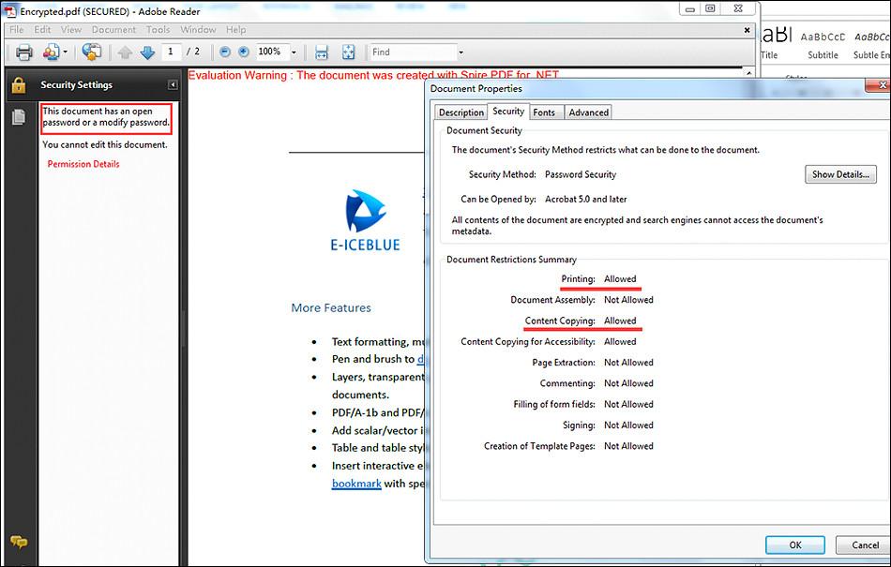Click the Find search box
891x567 pixels.
click(x=413, y=52)
